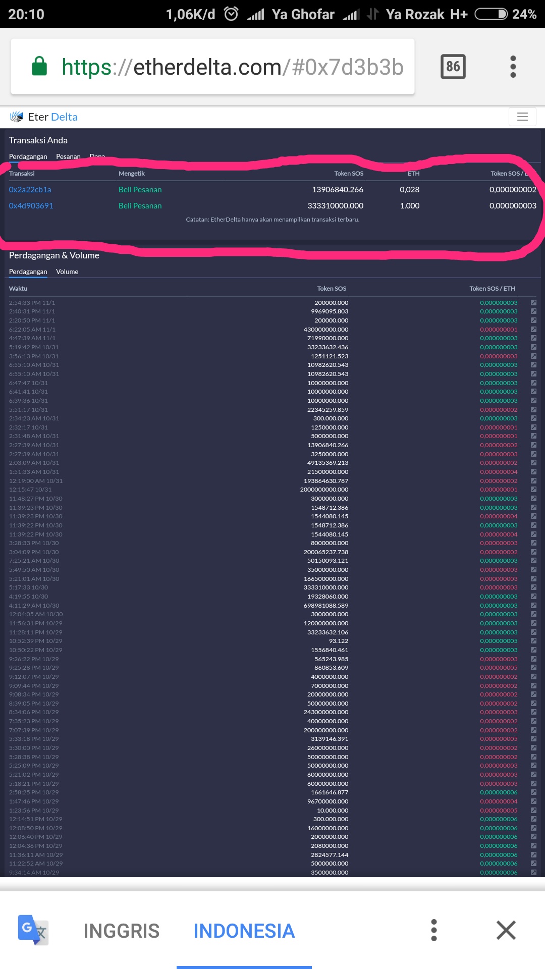The width and height of the screenshot is (545, 969).
Task: Open link icon for 2:20:50 PM 11/1 trade
Action: pos(533,320)
